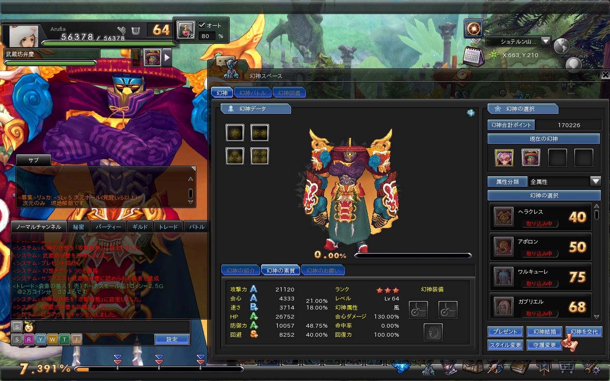610x381 pixels.
Task: Open the shopping cart store icon
Action: pos(566,369)
